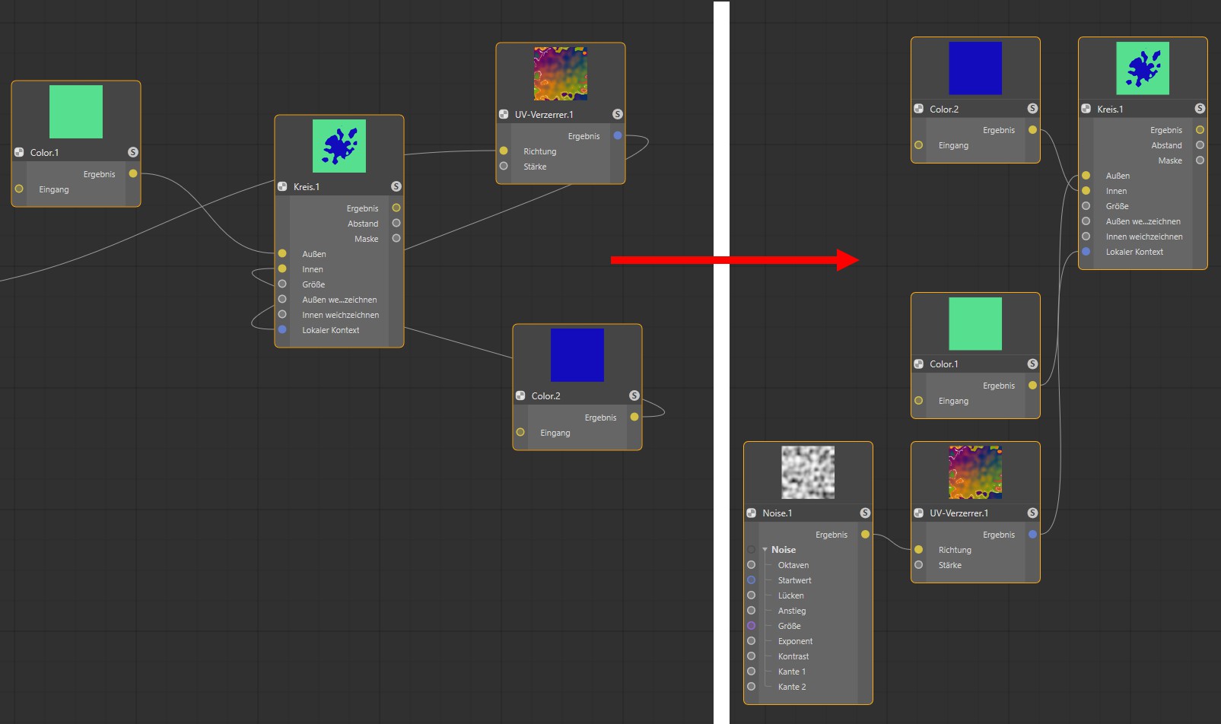This screenshot has width=1221, height=724.
Task: Click Größe input port on left-graph Kreis.1
Action: pos(282,284)
